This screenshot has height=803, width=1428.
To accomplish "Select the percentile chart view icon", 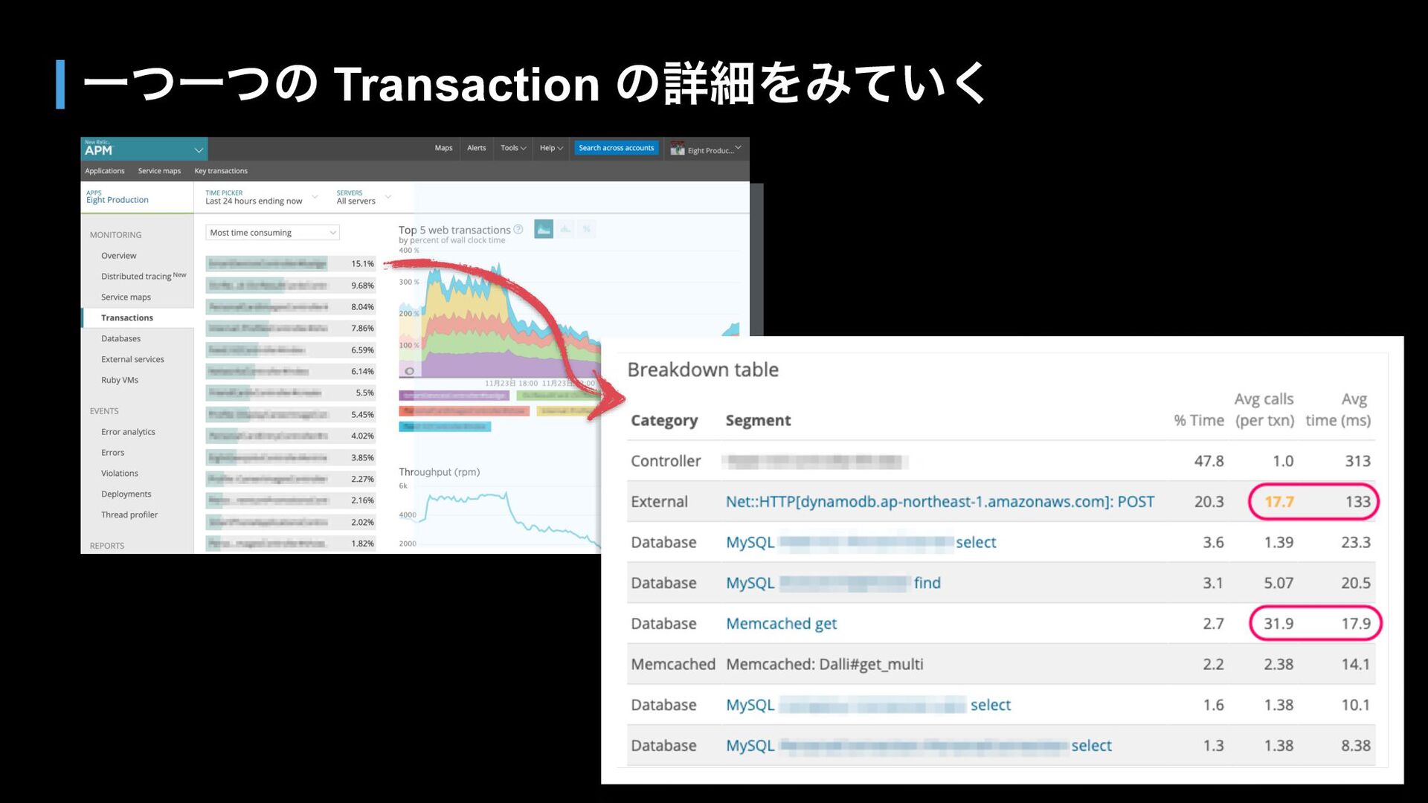I will pos(587,229).
